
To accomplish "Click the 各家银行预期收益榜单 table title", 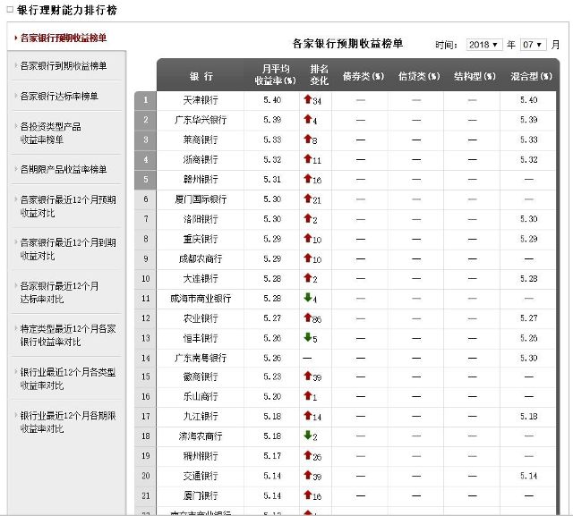I will 348,44.
